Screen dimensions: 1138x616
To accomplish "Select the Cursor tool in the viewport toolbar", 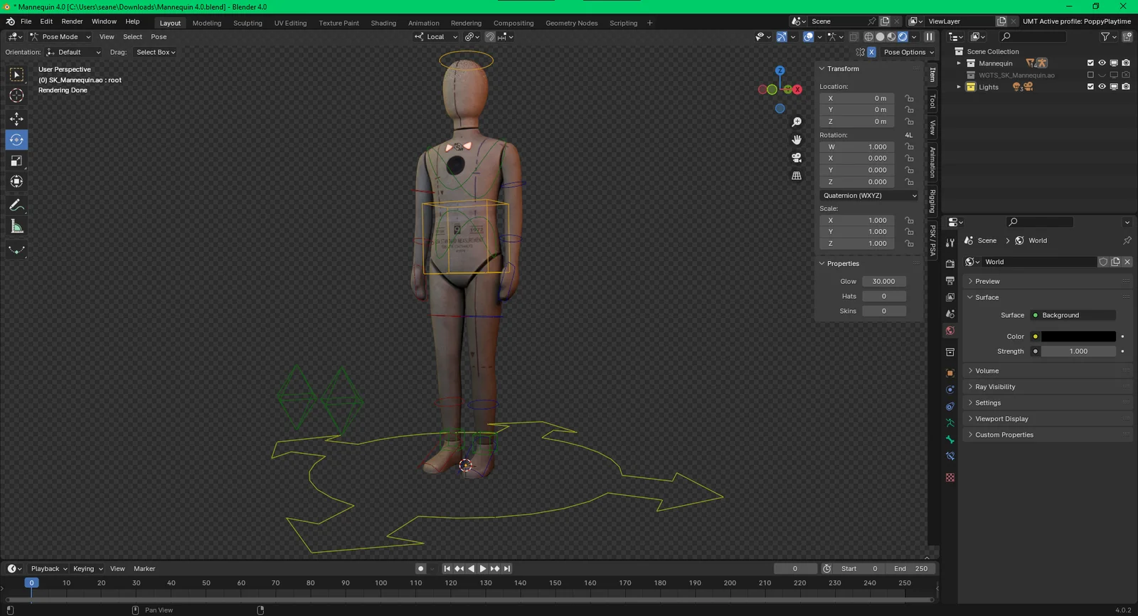I will pyautogui.click(x=16, y=95).
